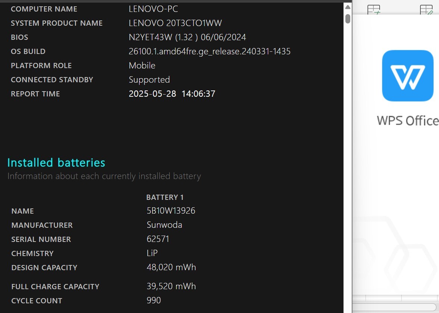
Task: Click the table with pencil icon in WPS window
Action: click(427, 10)
